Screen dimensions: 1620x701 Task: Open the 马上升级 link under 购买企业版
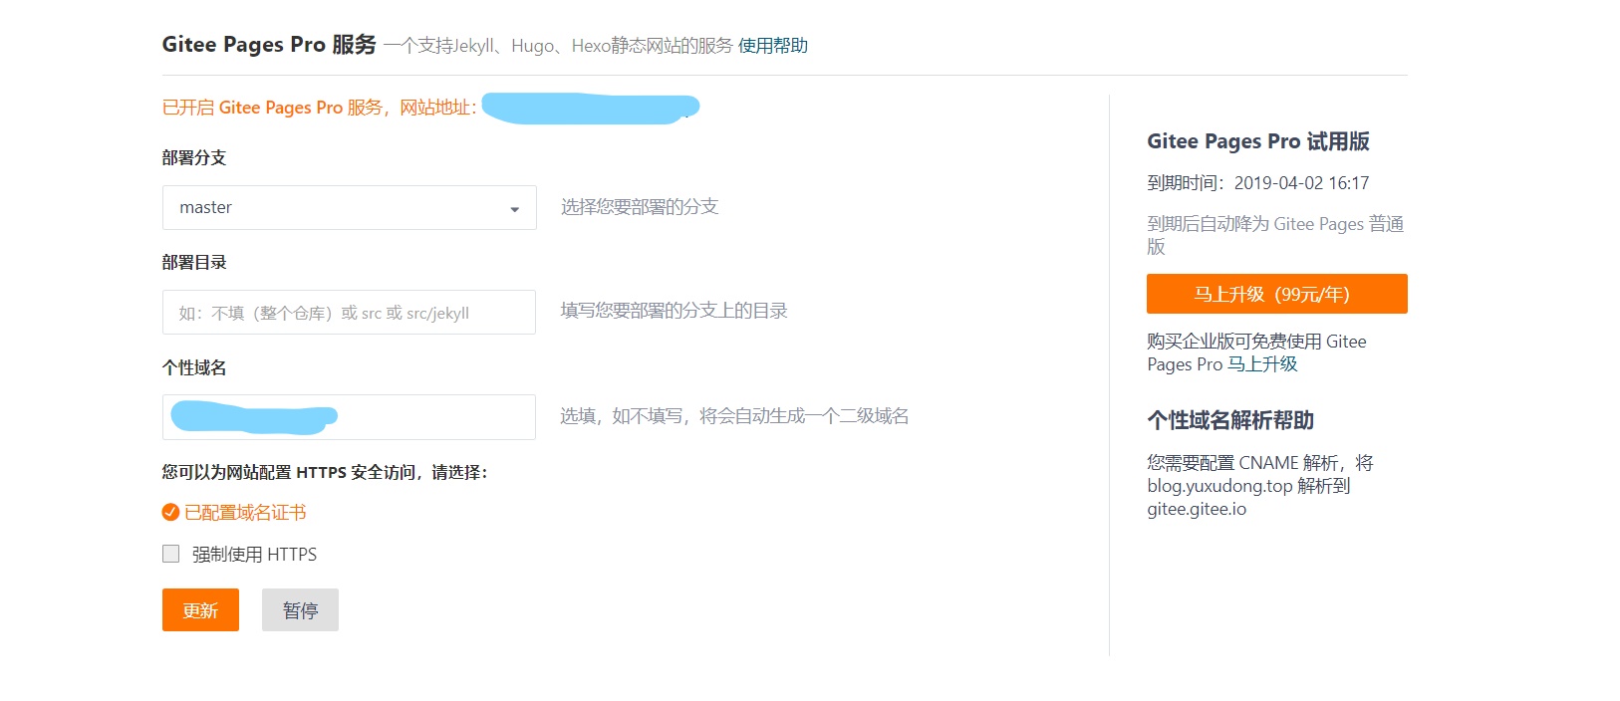point(1262,364)
